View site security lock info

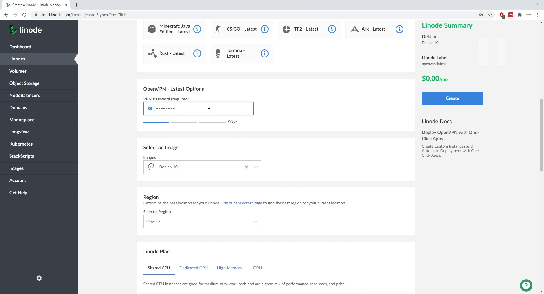pos(36,15)
